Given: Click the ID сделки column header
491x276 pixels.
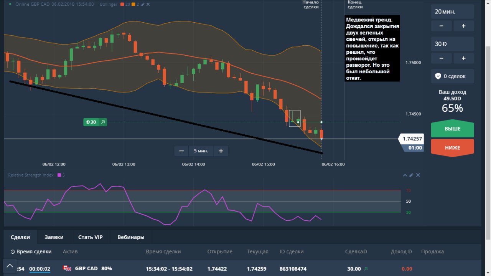Looking at the screenshot, I should (x=292, y=252).
